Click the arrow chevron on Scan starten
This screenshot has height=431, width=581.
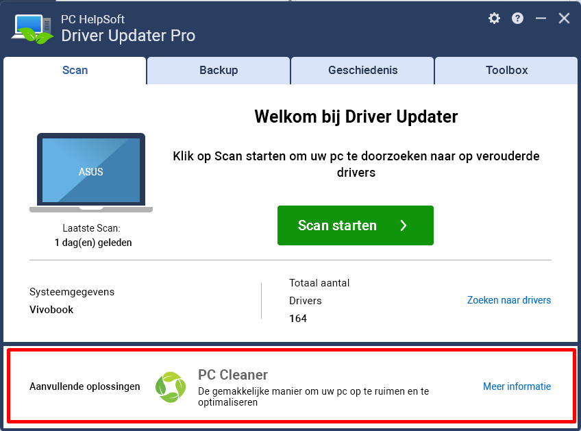(x=404, y=225)
